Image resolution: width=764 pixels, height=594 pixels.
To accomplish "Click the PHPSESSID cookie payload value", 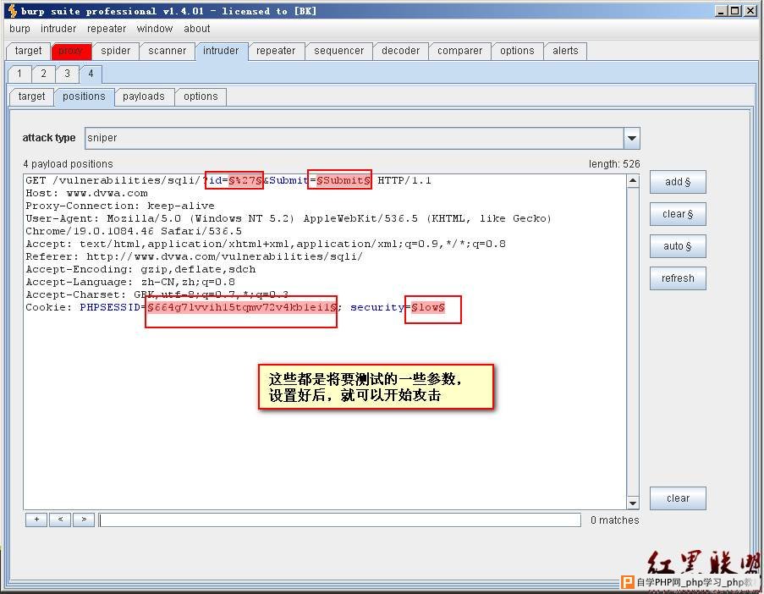I will 242,307.
